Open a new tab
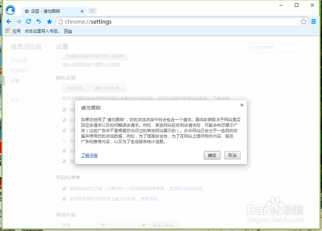This screenshot has height=231, width=322. [92, 11]
